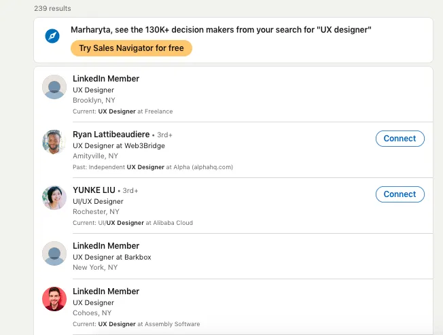Screen dimensions: 443x335
Task: Click 'Rochester, NY' location text
Action: pos(96,211)
